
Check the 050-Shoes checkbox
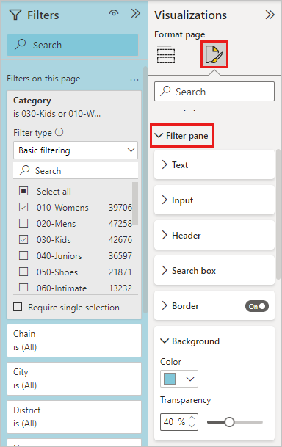[x=23, y=272]
